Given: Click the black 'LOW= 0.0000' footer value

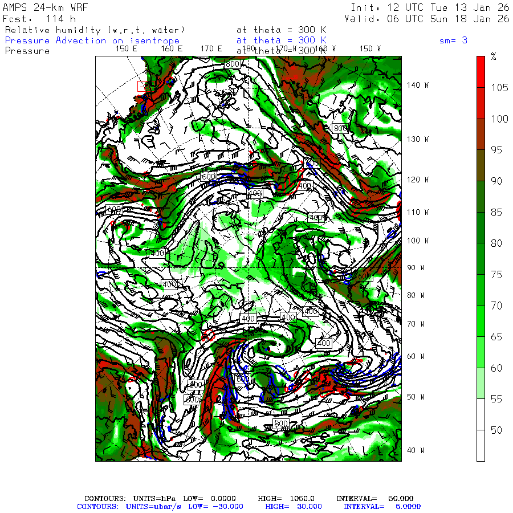Looking at the screenshot, I should [x=209, y=499].
